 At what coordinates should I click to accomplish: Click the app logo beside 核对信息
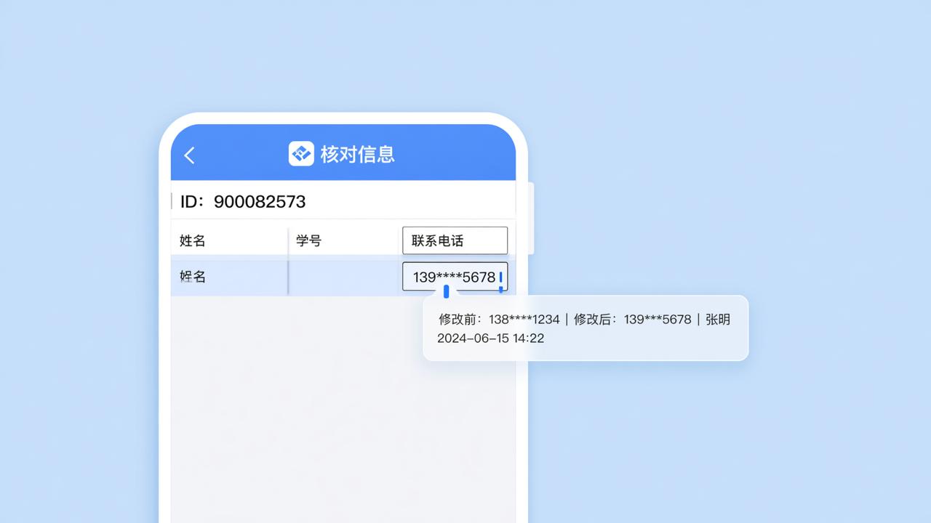(301, 154)
